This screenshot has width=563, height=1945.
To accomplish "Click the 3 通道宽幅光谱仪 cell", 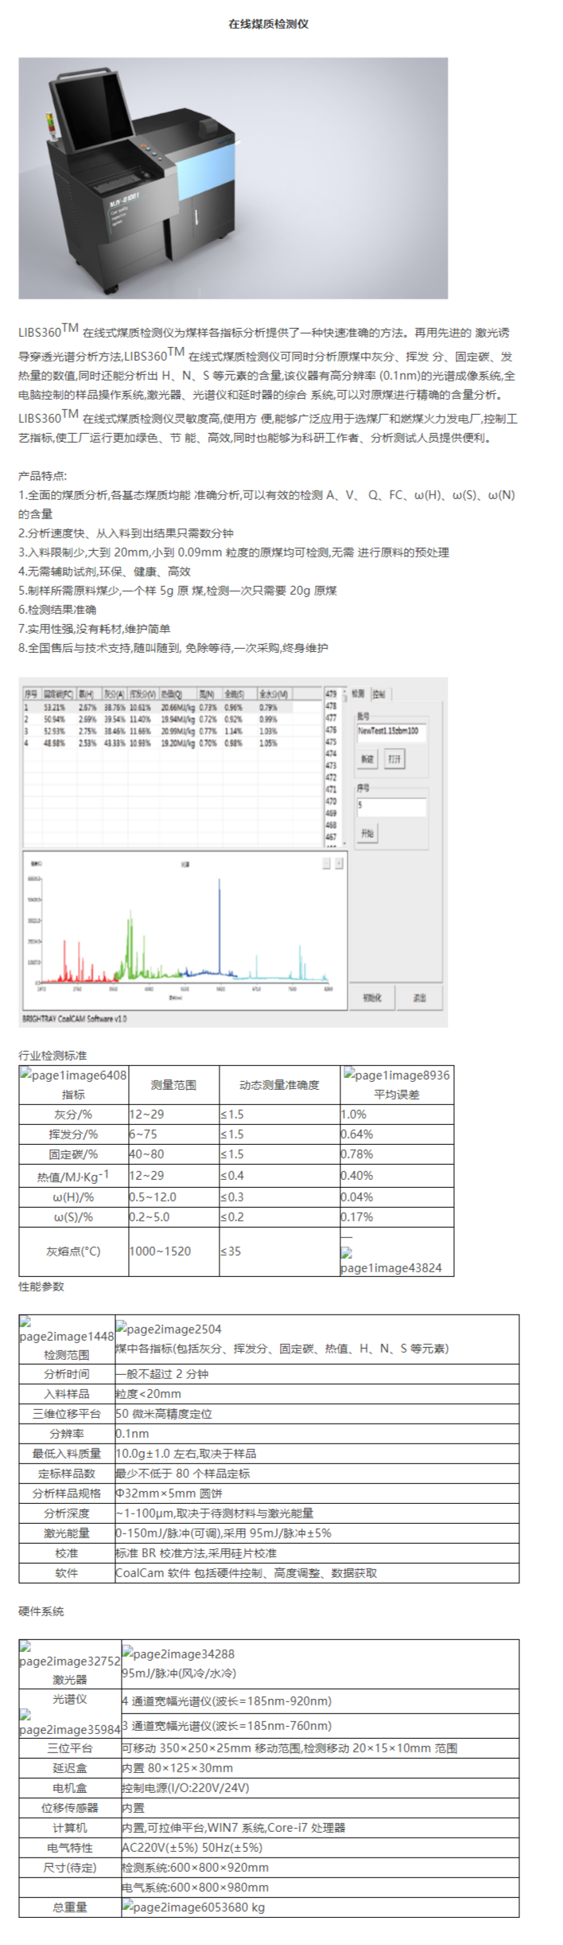I will (320, 1725).
